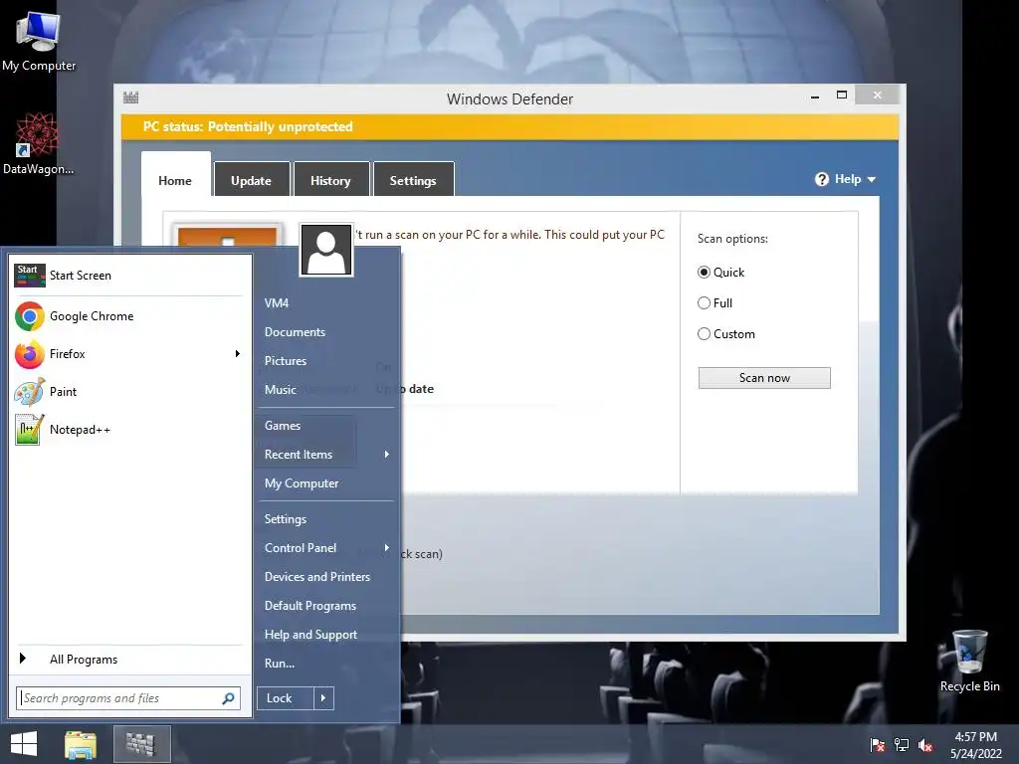Image resolution: width=1019 pixels, height=764 pixels.
Task: Open Devices and Printers
Action: (x=317, y=577)
